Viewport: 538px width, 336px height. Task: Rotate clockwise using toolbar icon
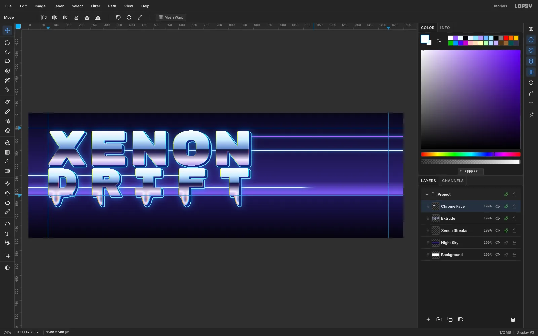click(x=129, y=17)
